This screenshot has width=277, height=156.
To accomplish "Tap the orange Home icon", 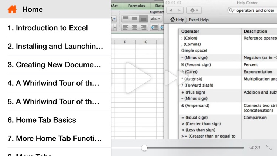I will [12, 9].
